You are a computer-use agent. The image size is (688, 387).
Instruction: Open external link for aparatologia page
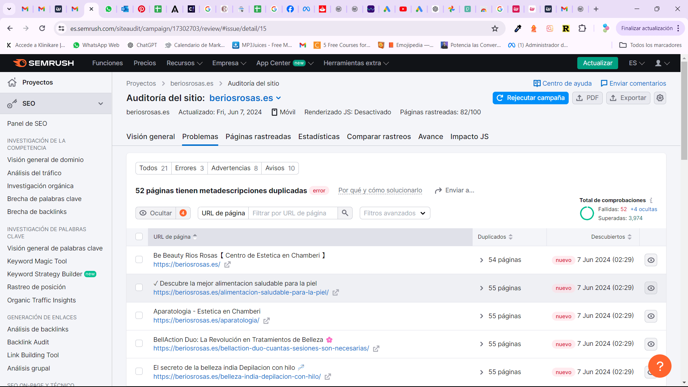coord(266,321)
